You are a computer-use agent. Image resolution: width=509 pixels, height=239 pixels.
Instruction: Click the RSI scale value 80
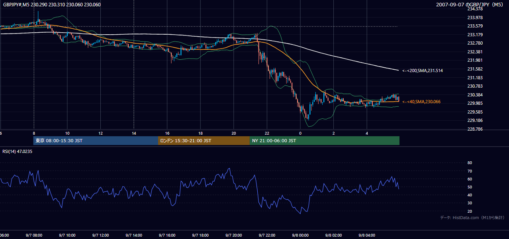click(x=470, y=163)
